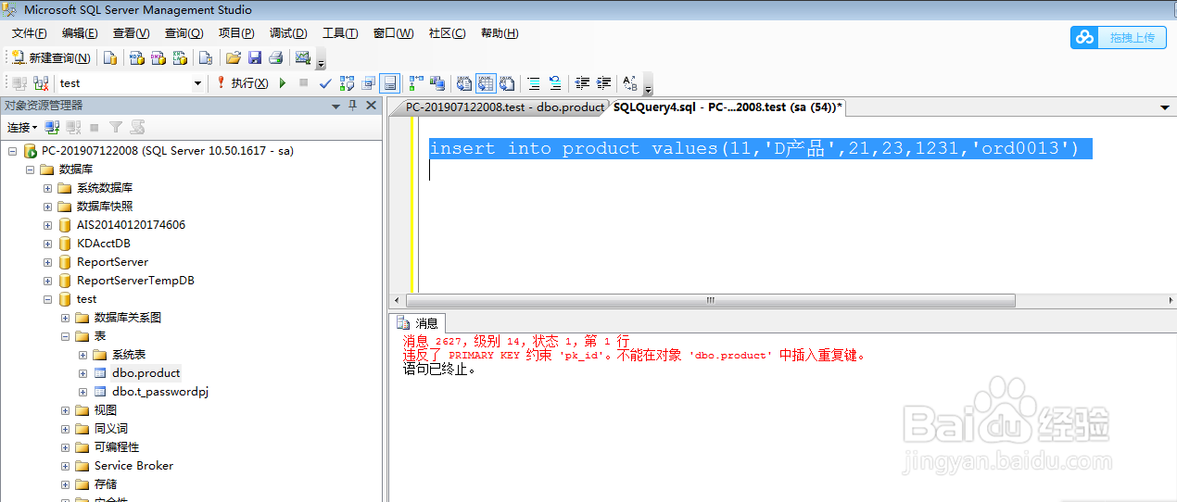This screenshot has height=502, width=1177.
Task: Click the Open File folder icon
Action: (234, 57)
